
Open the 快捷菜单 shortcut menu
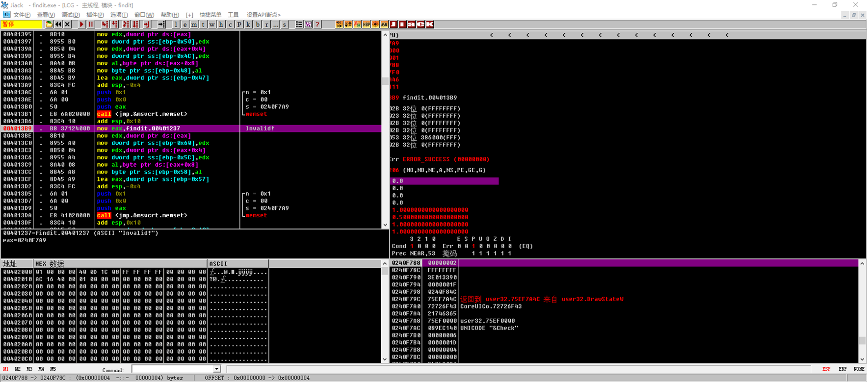tap(210, 15)
